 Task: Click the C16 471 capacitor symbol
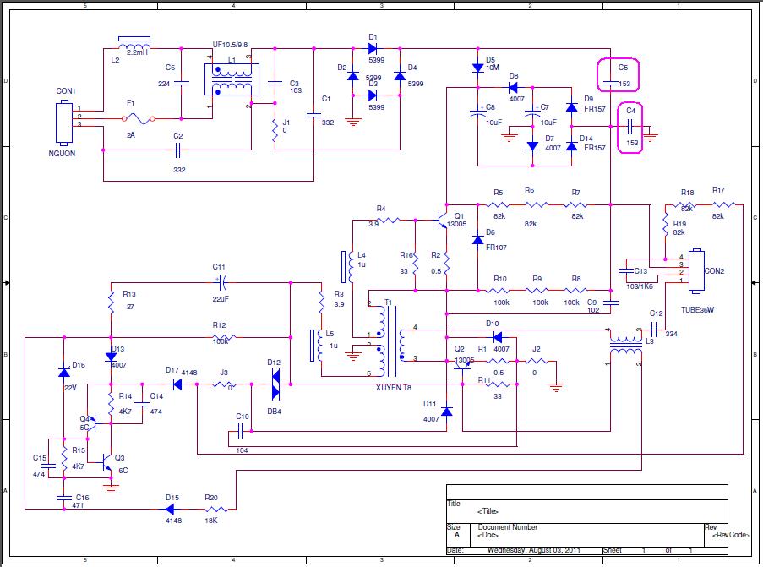click(63, 498)
